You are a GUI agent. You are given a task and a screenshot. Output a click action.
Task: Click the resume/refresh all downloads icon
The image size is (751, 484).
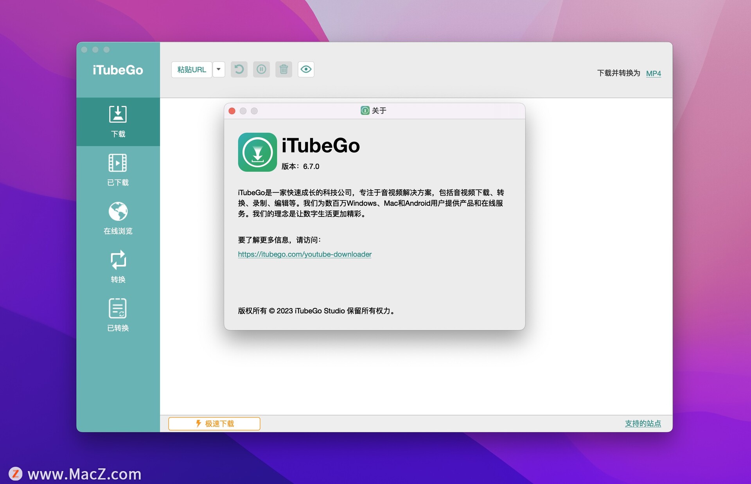(x=239, y=70)
